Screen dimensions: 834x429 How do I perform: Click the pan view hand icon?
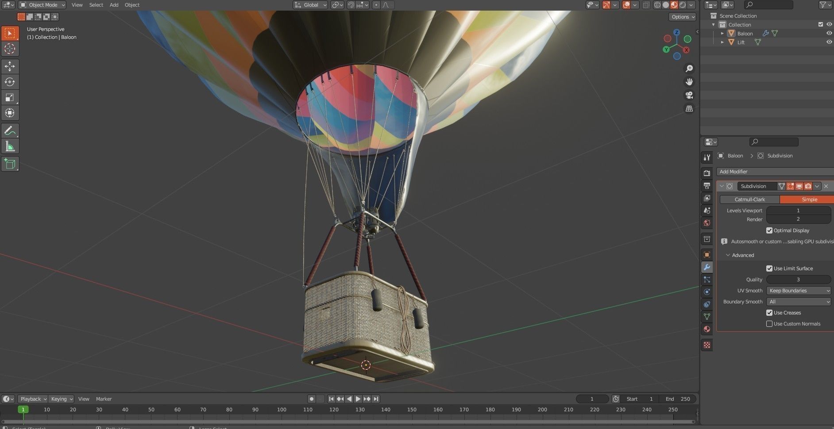tap(689, 82)
